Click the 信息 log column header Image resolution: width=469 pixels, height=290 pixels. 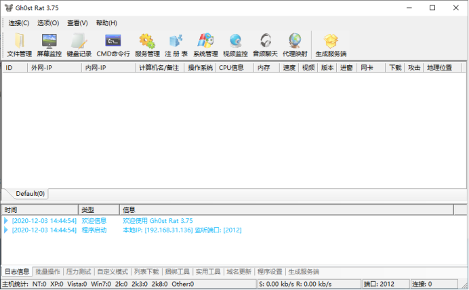coord(287,210)
